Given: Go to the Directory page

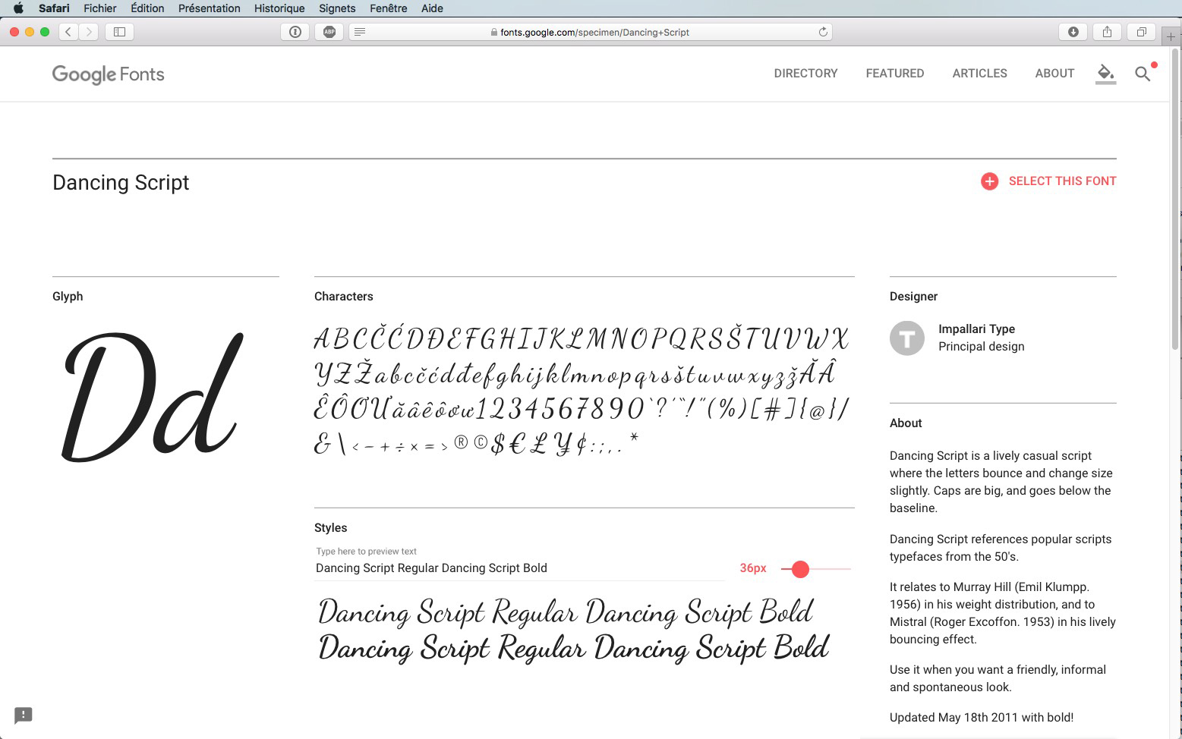Looking at the screenshot, I should coord(805,73).
